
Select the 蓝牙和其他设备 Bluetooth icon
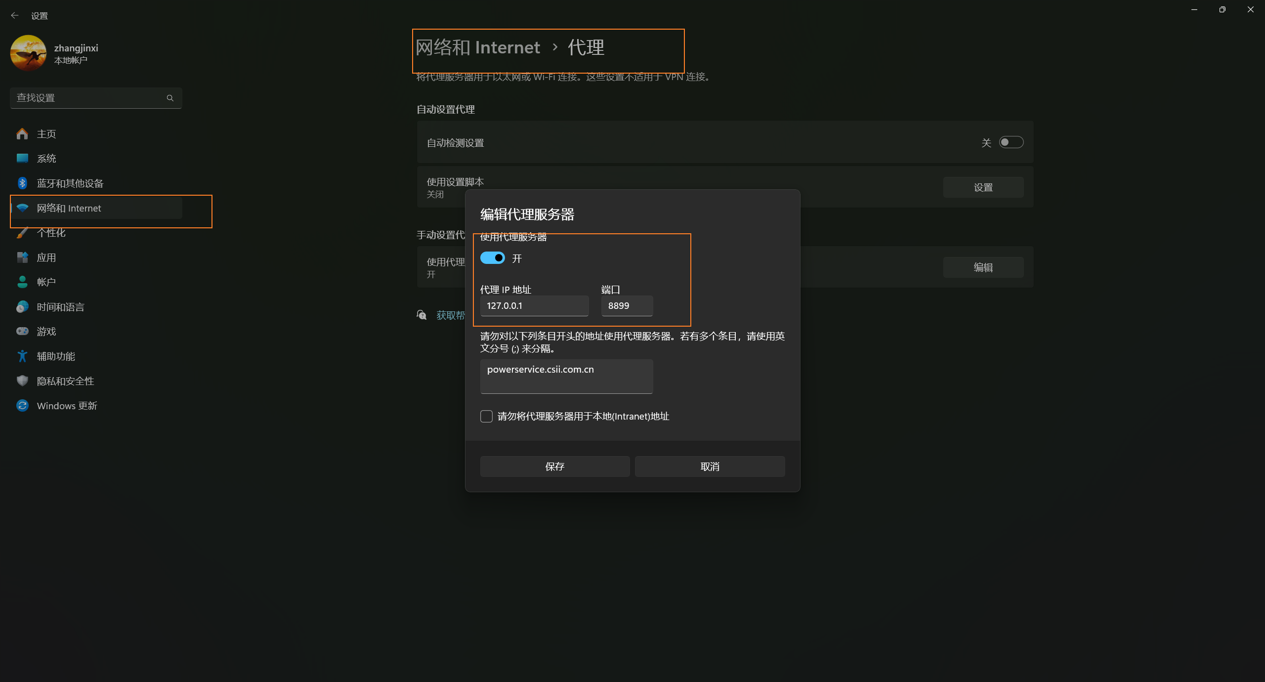pyautogui.click(x=22, y=183)
